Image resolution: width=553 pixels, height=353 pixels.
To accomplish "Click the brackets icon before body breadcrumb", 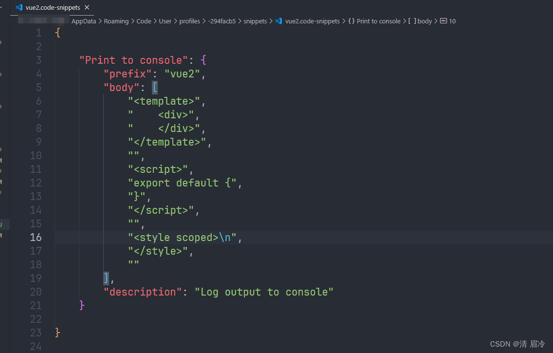I will pyautogui.click(x=412, y=21).
